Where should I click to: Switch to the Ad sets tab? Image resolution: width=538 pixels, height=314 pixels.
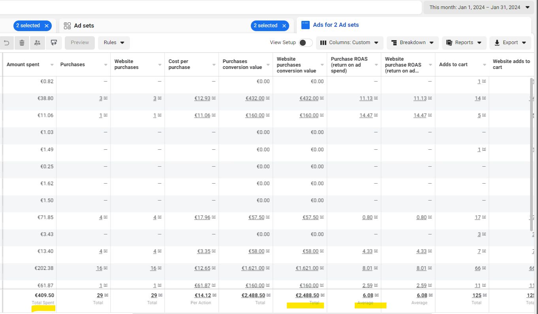tap(84, 26)
